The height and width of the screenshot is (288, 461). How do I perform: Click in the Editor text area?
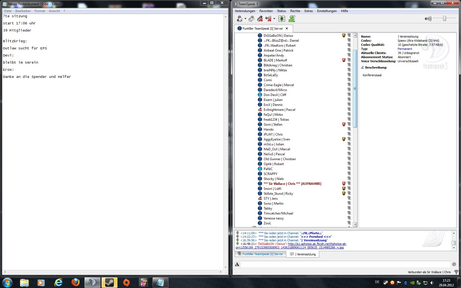[113, 141]
